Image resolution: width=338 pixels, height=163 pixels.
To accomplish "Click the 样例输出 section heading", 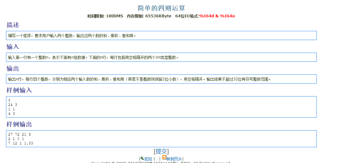I will pyautogui.click(x=19, y=124).
